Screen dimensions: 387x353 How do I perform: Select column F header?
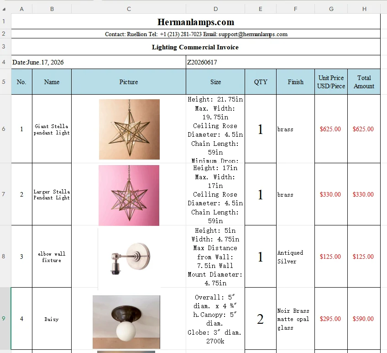[295, 9]
